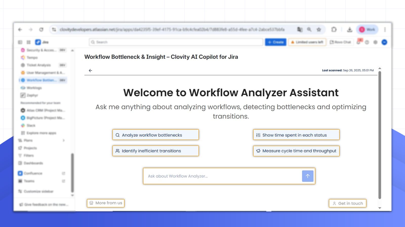Go back with the browser back arrow
The image size is (405, 227).
click(20, 30)
